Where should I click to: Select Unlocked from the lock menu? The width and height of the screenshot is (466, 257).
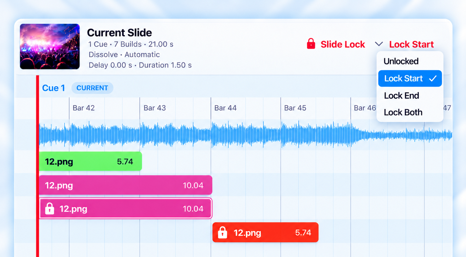[401, 61]
